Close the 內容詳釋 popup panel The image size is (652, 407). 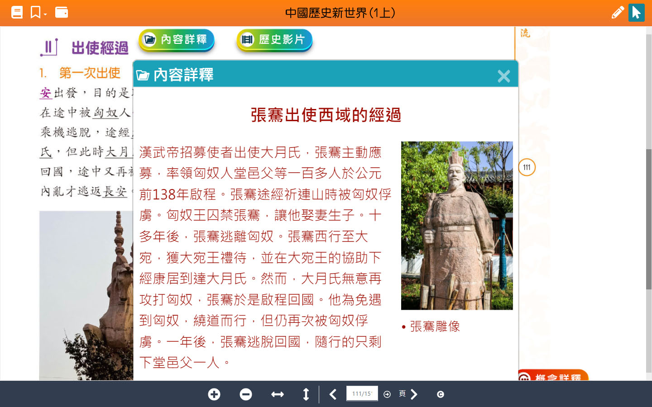tap(503, 76)
